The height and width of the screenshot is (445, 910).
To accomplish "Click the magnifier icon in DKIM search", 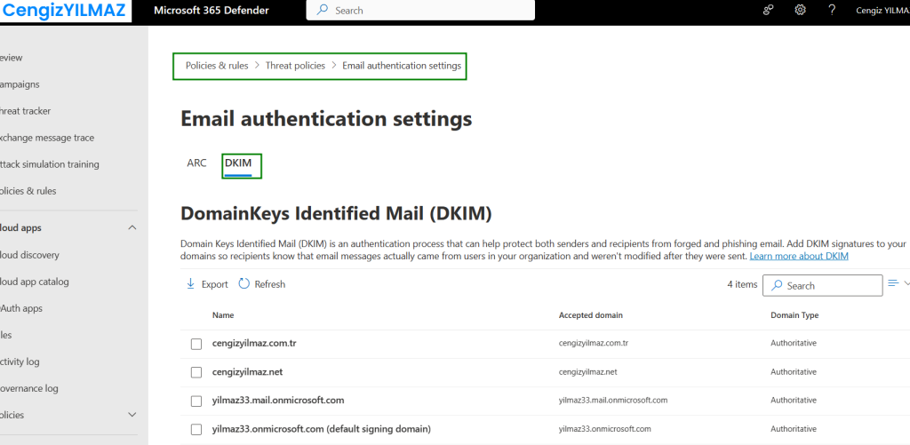I will click(x=777, y=286).
